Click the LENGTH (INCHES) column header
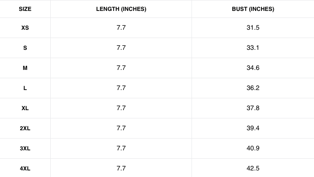Image resolution: width=314 pixels, height=177 pixels. pos(121,9)
